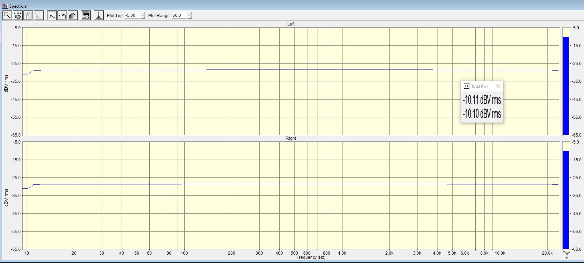Click the disabled zoom Out 2X icon

click(x=28, y=15)
